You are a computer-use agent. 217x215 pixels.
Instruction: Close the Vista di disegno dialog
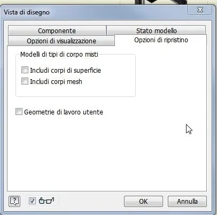(x=200, y=10)
